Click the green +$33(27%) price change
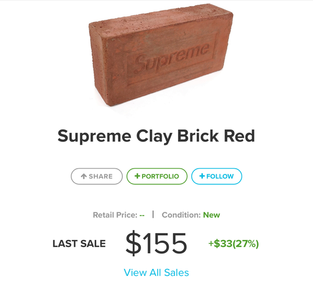Image resolution: width=313 pixels, height=284 pixels. tap(234, 243)
